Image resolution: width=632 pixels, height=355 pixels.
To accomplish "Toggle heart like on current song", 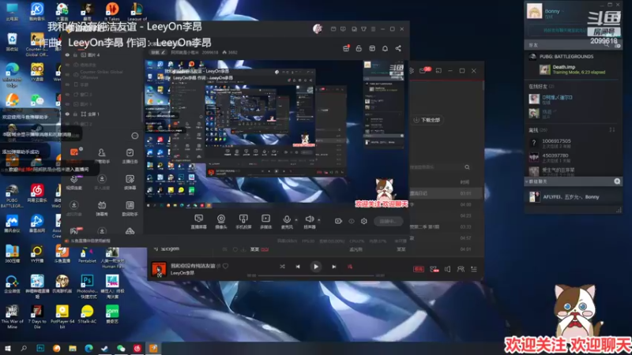I will [225, 266].
